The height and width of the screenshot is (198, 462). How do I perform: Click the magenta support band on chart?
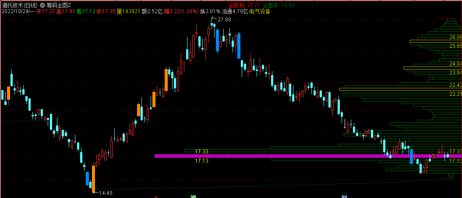coord(263,156)
